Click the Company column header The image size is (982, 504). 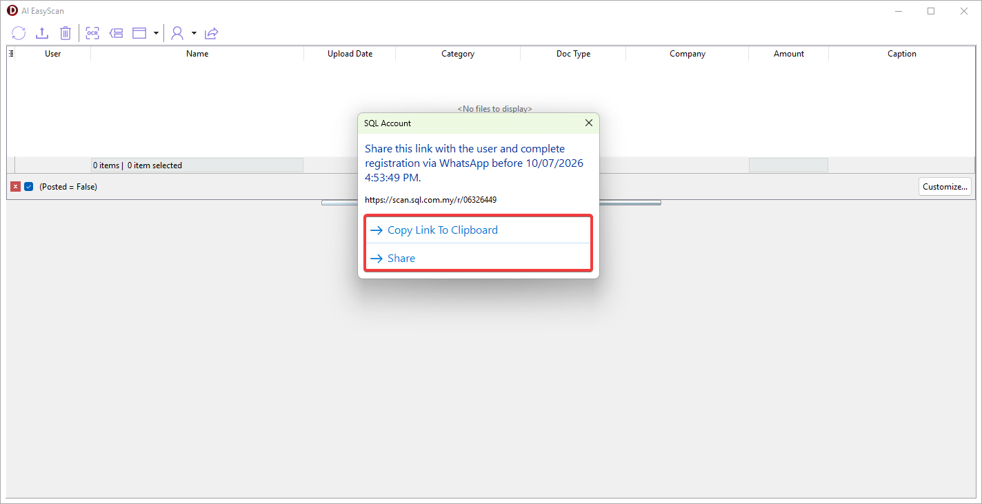pyautogui.click(x=688, y=54)
